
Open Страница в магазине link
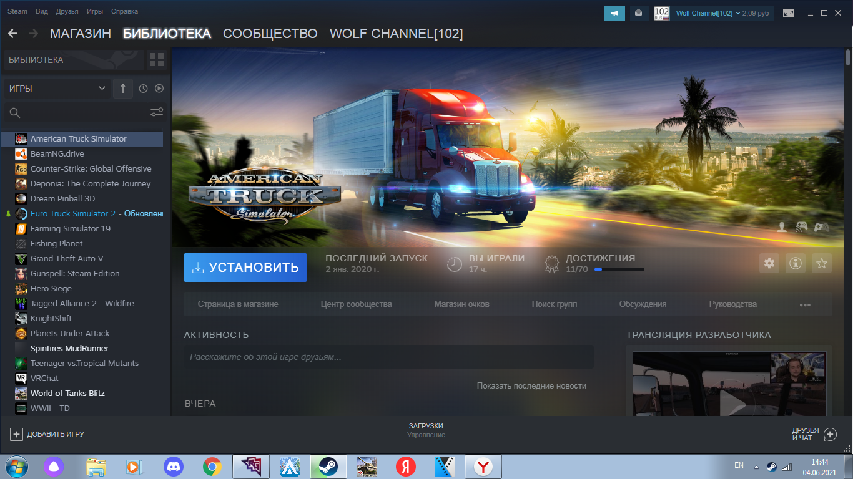pos(238,304)
